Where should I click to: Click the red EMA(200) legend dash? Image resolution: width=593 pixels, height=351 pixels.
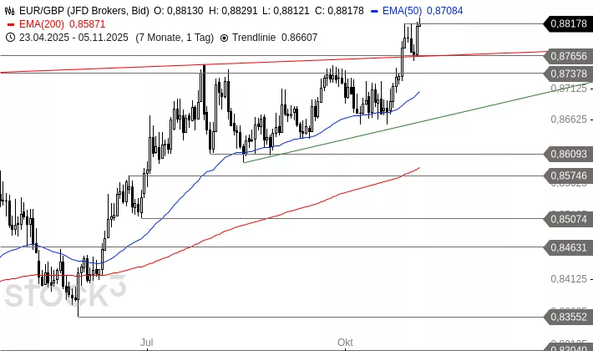click(x=9, y=24)
